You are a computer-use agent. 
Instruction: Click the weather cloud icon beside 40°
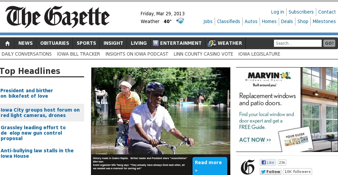[x=180, y=21]
